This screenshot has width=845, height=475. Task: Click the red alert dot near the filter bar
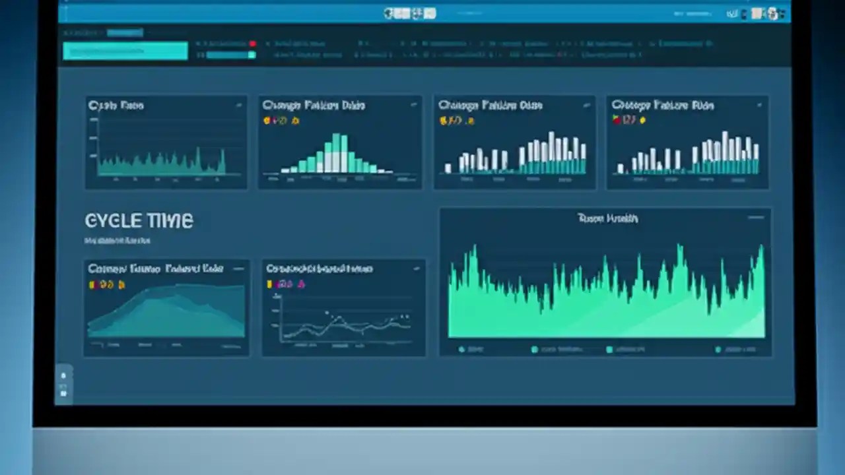(252, 44)
